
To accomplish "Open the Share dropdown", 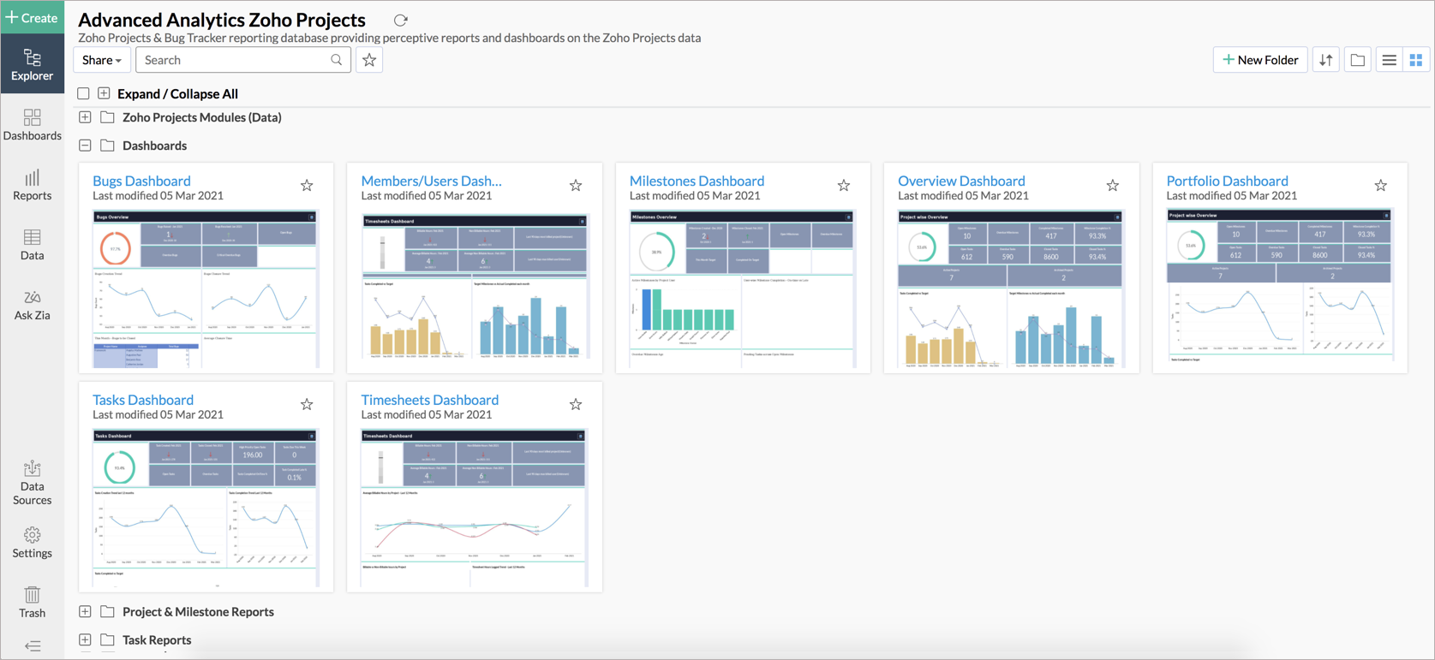I will point(102,60).
